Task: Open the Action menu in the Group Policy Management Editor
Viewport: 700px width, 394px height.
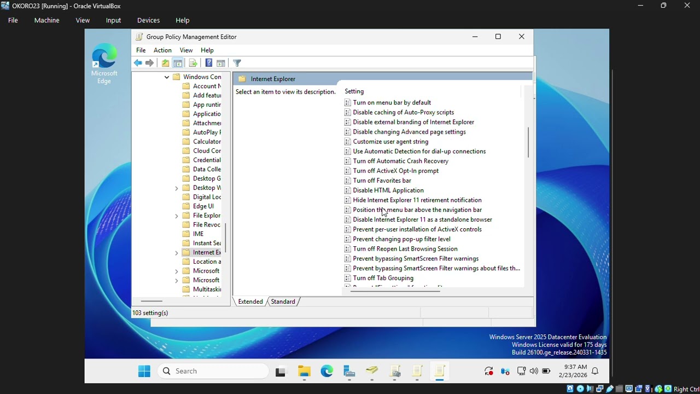Action: tap(162, 50)
